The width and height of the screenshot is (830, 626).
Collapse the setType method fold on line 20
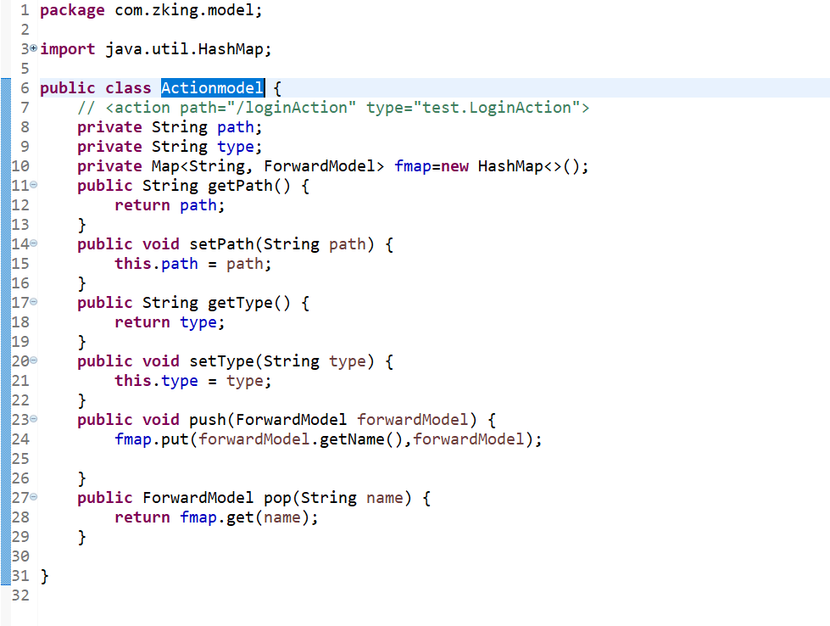34,361
